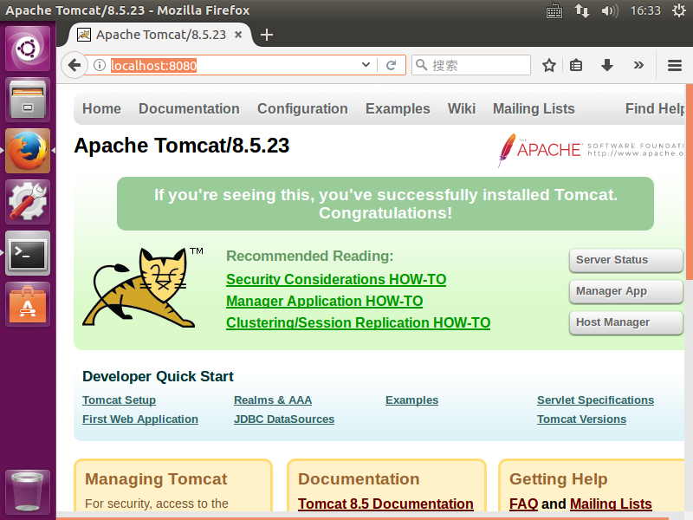The width and height of the screenshot is (693, 520).
Task: Close the Apache Tomcat/8.5.23 tab
Action: [x=238, y=34]
